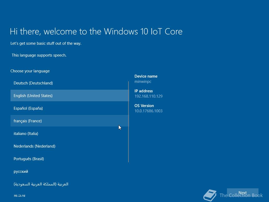Click the IP address 192.168.110.129

point(148,96)
